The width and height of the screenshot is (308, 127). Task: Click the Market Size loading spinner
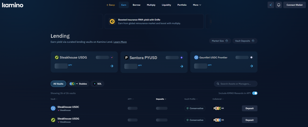pos(227,41)
